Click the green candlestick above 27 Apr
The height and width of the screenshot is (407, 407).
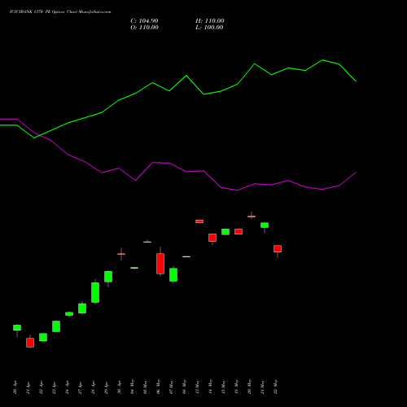point(82,309)
